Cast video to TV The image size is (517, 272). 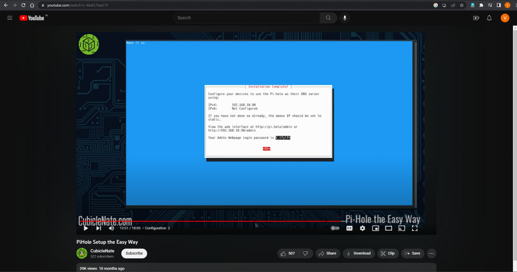click(x=401, y=228)
